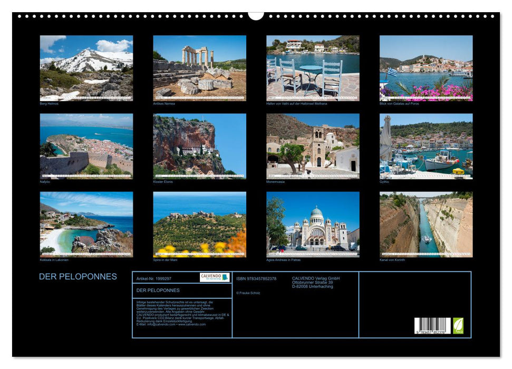Select the Kloster Elonis cliff monastery photo
The width and height of the screenshot is (512, 369).
[x=199, y=146]
